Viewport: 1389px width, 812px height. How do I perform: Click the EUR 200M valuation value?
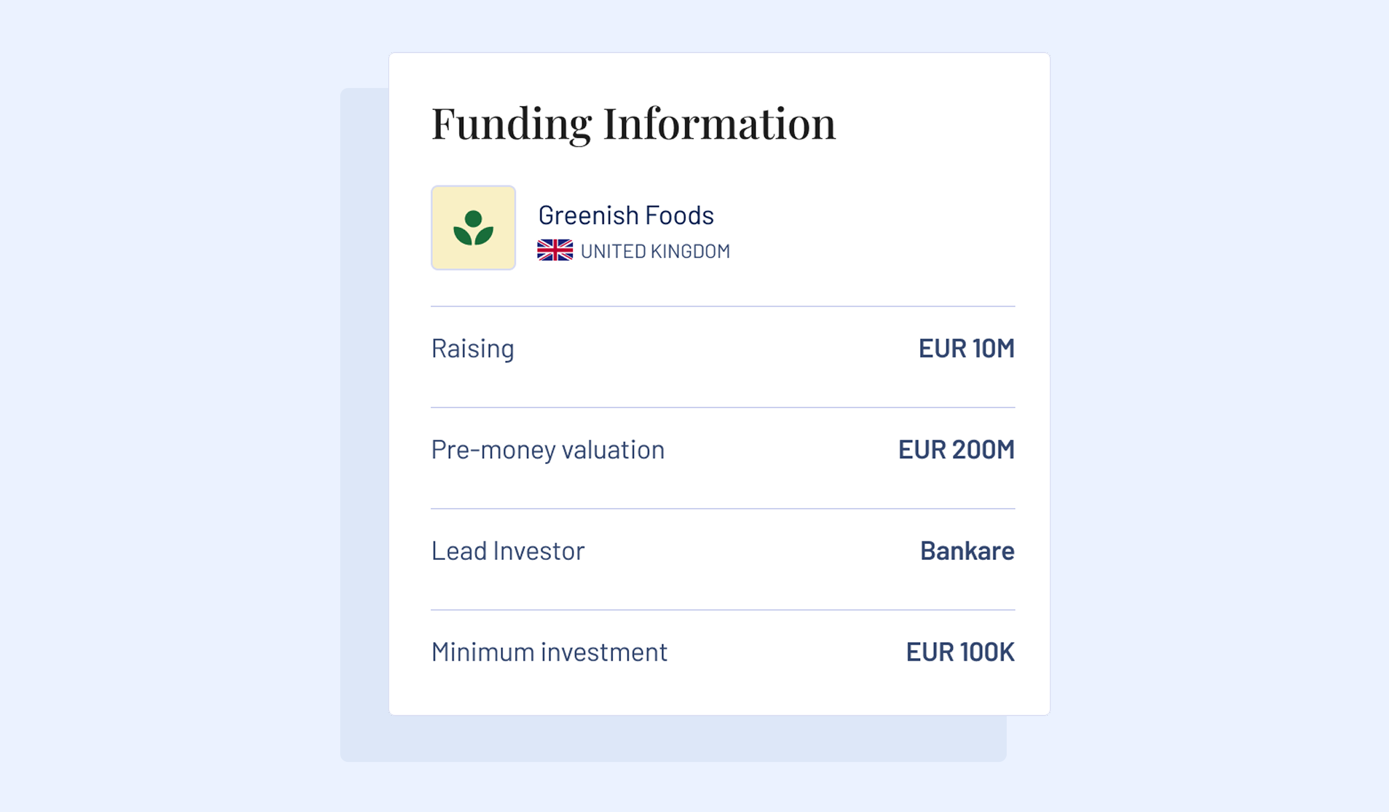(956, 449)
